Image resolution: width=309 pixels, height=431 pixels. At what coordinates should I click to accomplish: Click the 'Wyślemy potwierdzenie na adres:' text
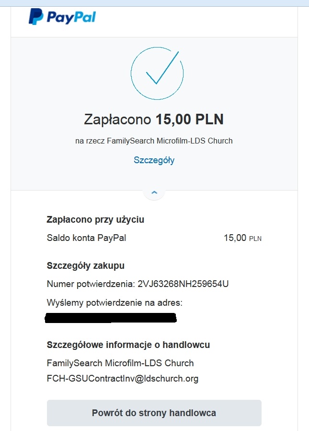115,303
